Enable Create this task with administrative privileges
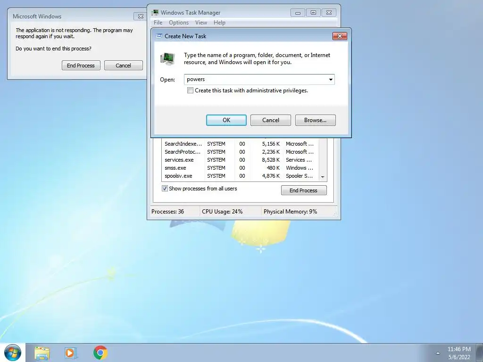The height and width of the screenshot is (362, 483). coord(191,90)
